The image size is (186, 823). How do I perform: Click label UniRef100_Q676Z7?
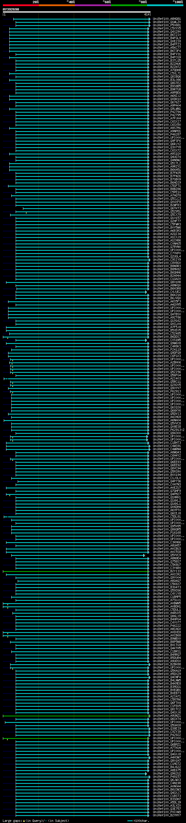(x=167, y=102)
